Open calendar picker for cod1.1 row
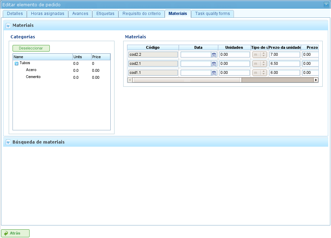 click(214, 73)
